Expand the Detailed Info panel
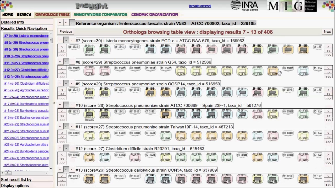This screenshot has height=188, width=335. [x=12, y=22]
